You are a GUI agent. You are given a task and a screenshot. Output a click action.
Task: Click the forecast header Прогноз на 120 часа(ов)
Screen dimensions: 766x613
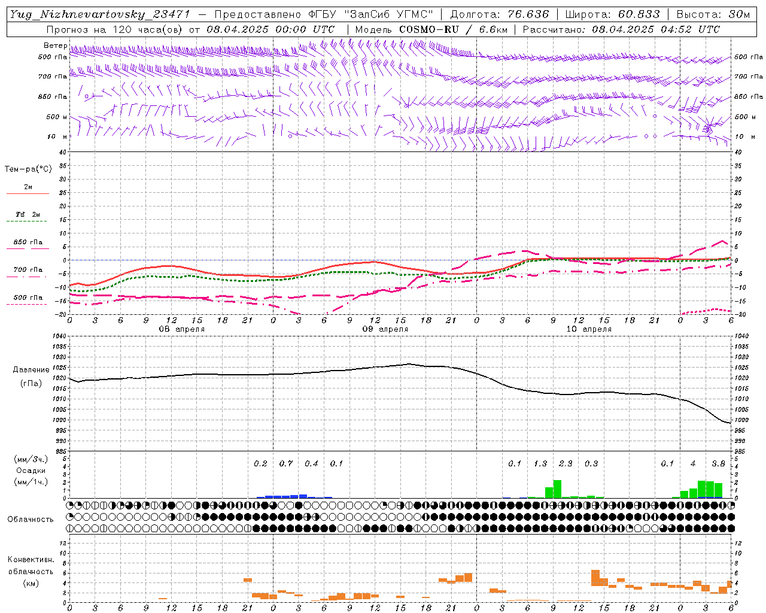[x=115, y=29]
